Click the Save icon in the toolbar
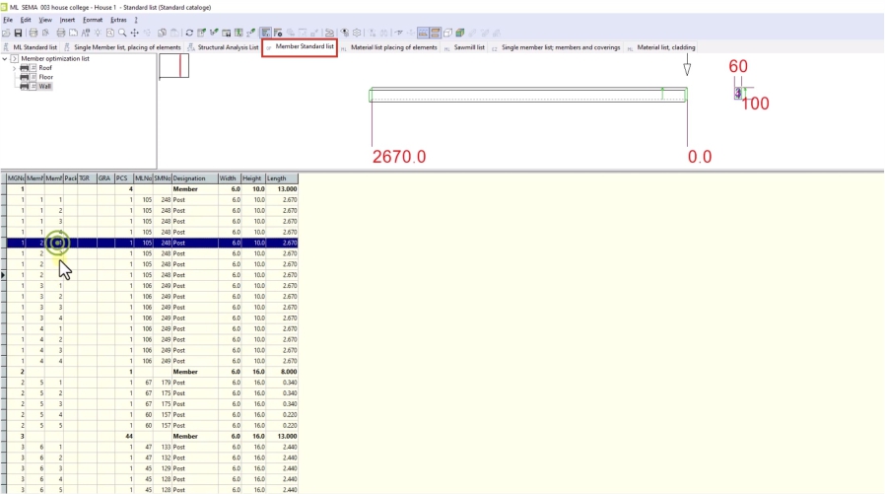This screenshot has height=494, width=885. pos(19,33)
